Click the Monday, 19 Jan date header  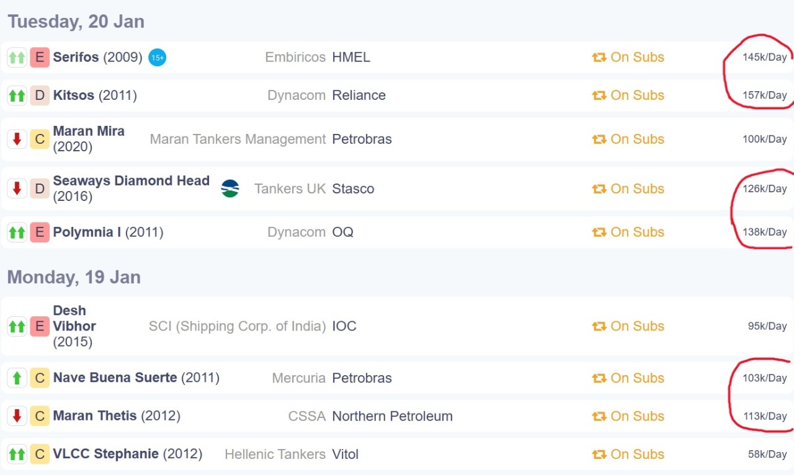tap(74, 277)
